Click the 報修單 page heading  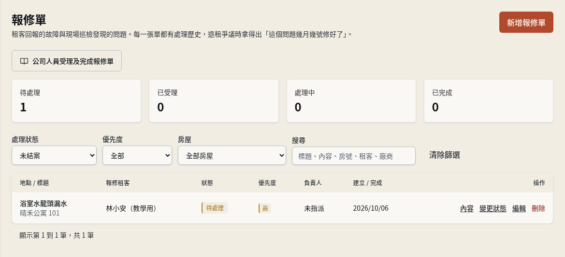click(29, 20)
